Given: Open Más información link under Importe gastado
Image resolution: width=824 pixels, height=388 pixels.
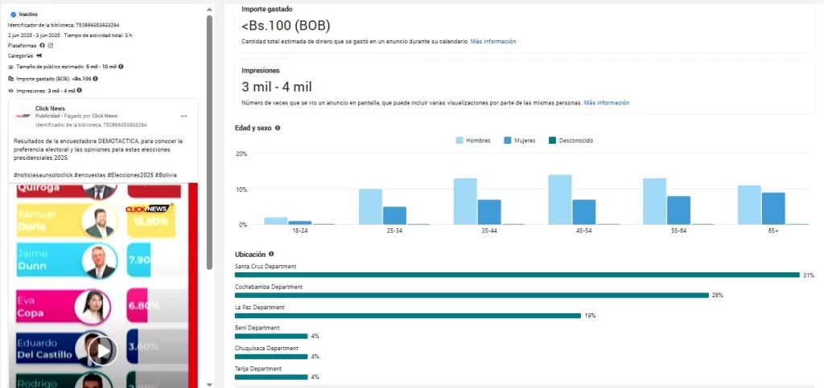Looking at the screenshot, I should [x=493, y=41].
